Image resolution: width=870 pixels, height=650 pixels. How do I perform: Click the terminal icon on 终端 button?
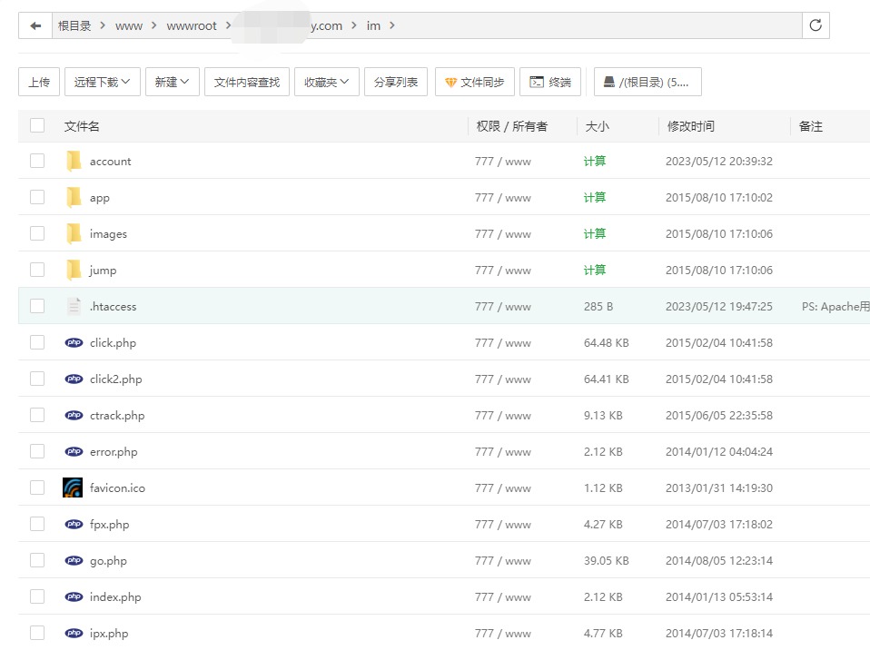[537, 82]
